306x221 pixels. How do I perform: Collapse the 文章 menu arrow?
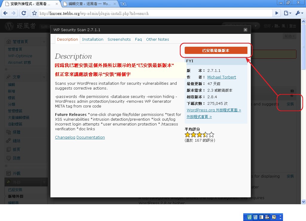44,77
